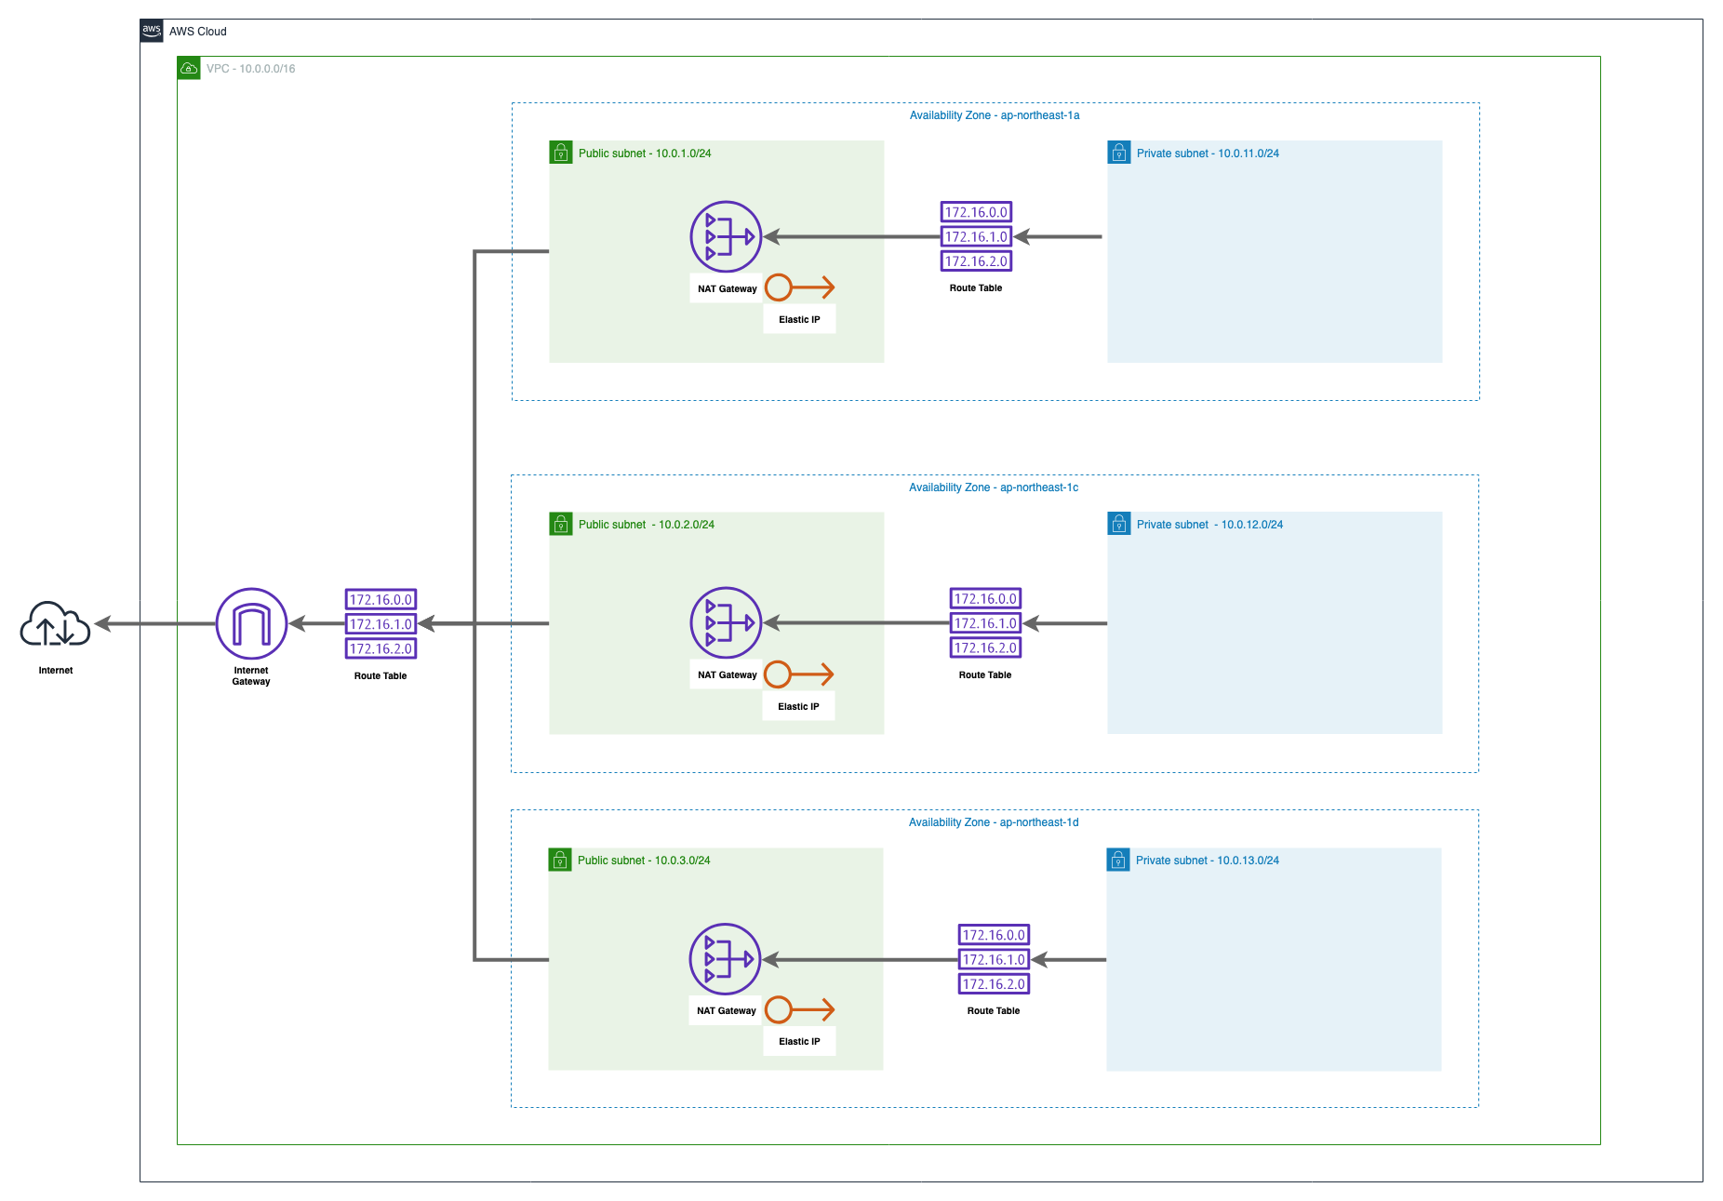Click the NAT Gateway icon in subnet 10.0.2.0/24
This screenshot has height=1201, width=1723.
pos(726,622)
